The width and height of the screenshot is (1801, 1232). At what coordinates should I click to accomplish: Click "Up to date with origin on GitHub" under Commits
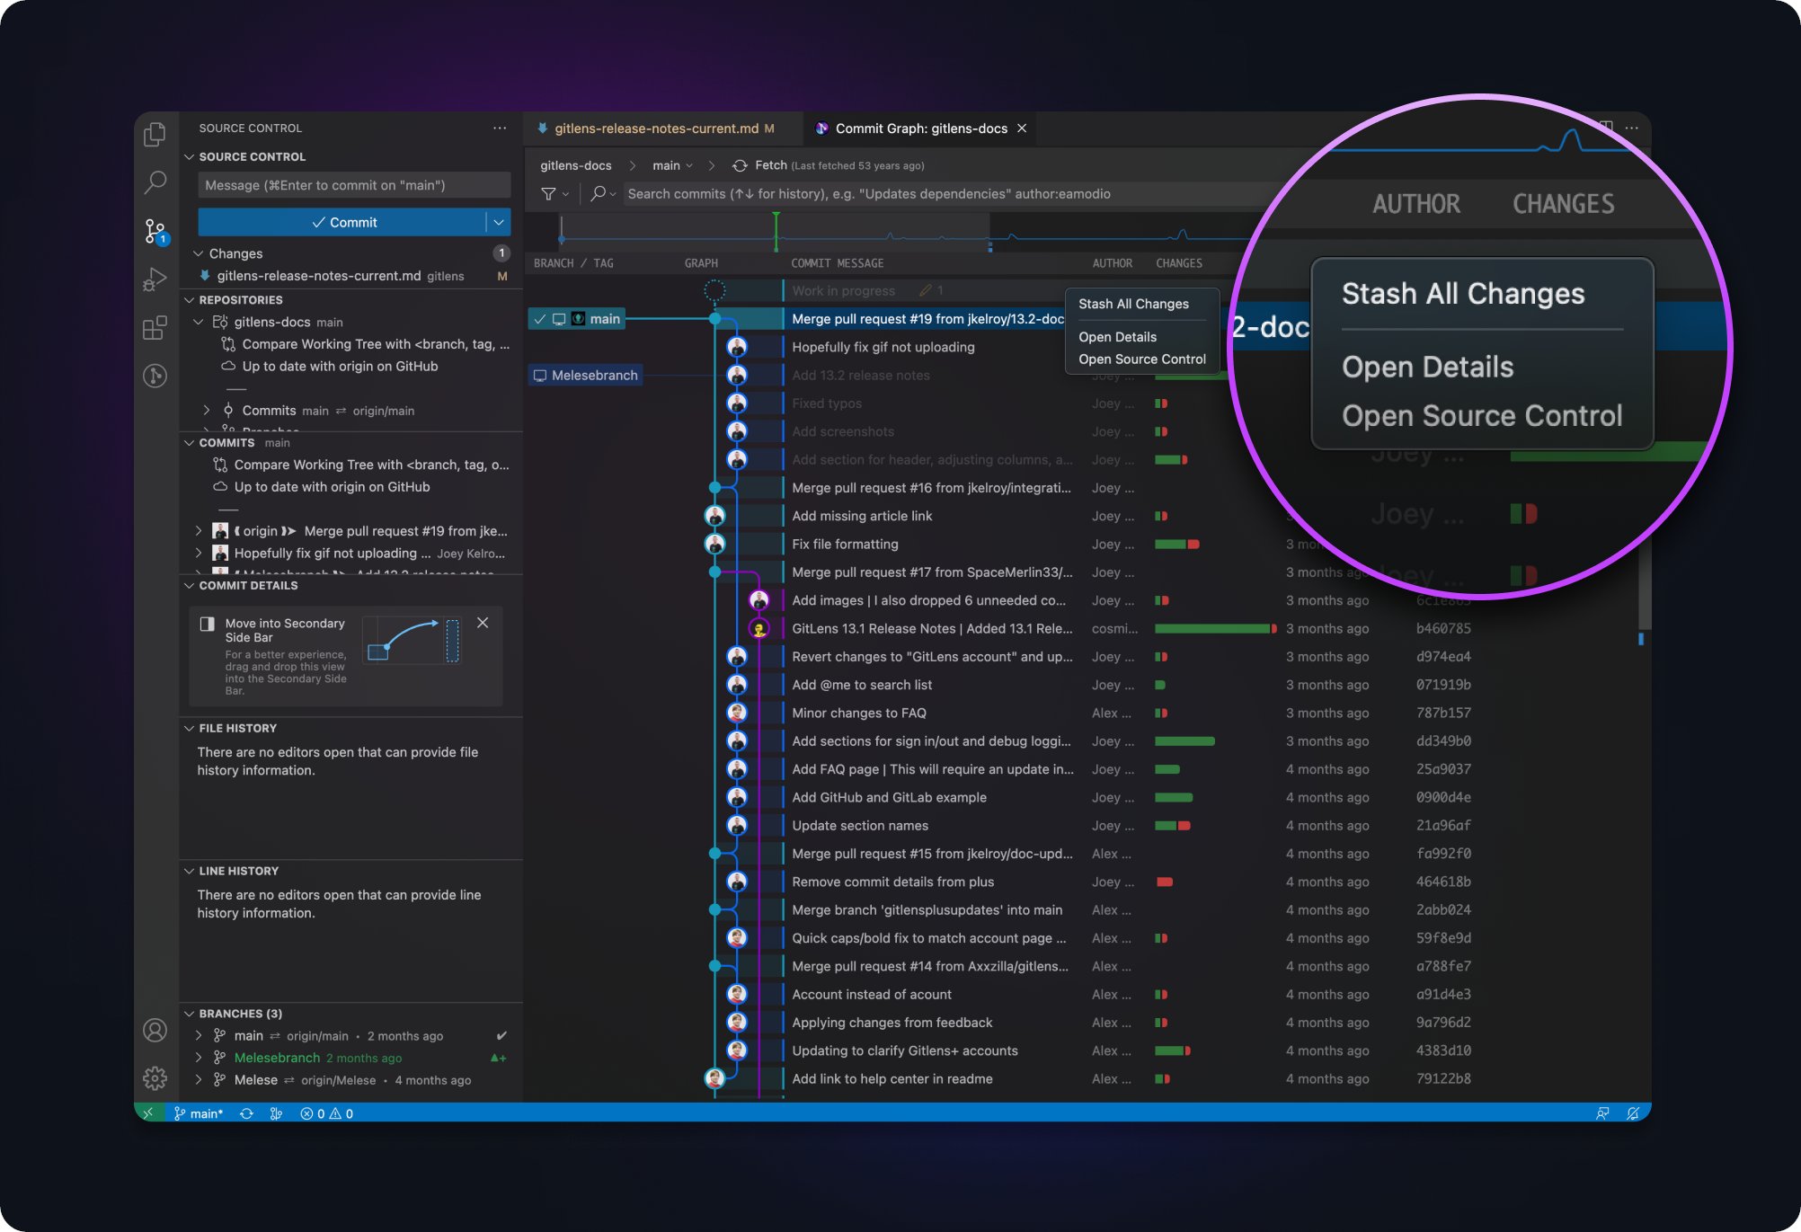332,487
